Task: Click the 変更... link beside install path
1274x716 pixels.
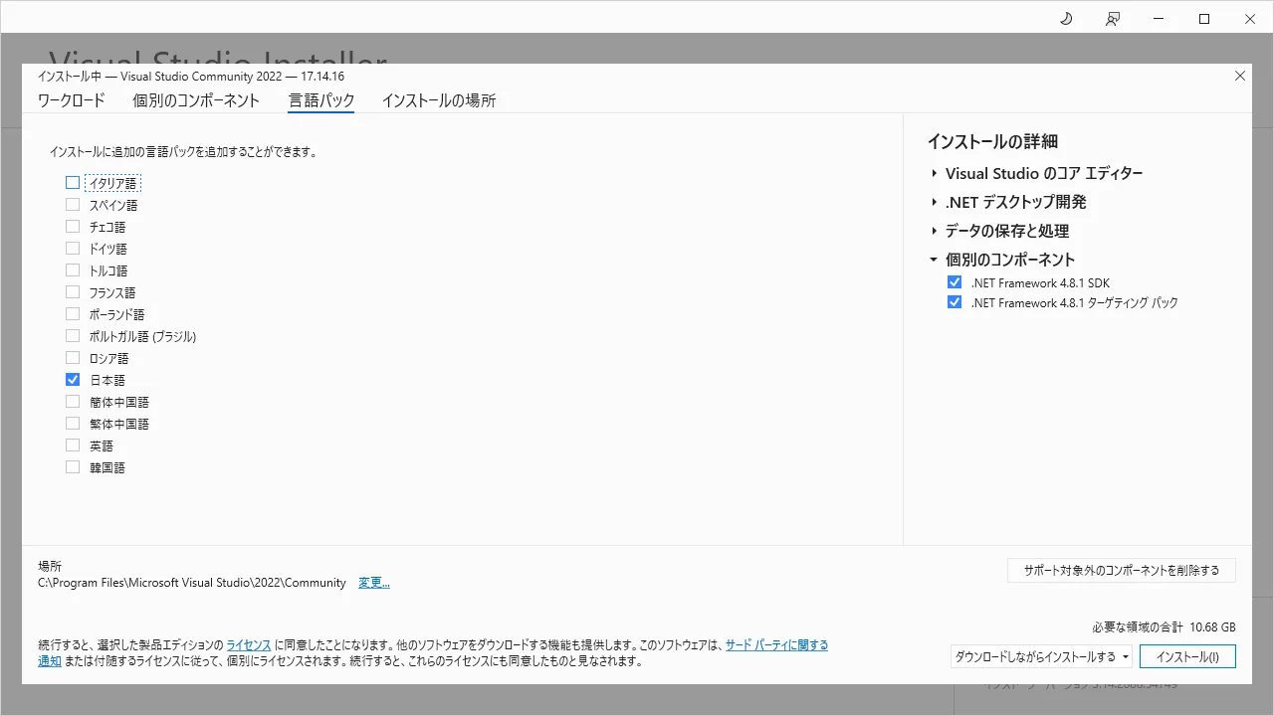Action: tap(373, 583)
